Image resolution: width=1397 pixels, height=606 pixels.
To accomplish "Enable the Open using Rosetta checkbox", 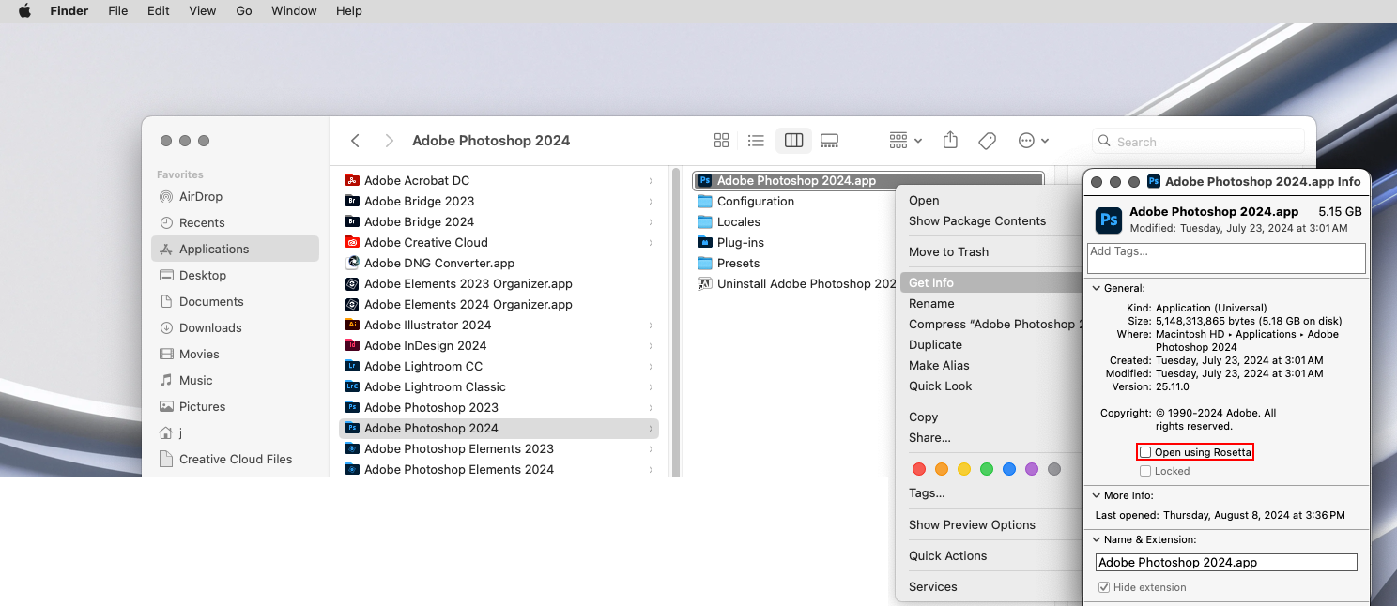I will point(1144,451).
